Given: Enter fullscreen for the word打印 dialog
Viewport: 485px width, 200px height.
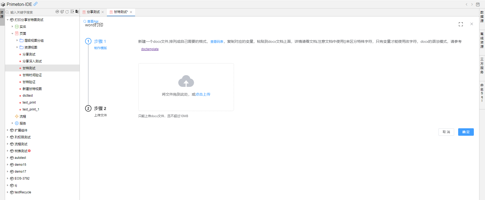Looking at the screenshot, I should [461, 24].
